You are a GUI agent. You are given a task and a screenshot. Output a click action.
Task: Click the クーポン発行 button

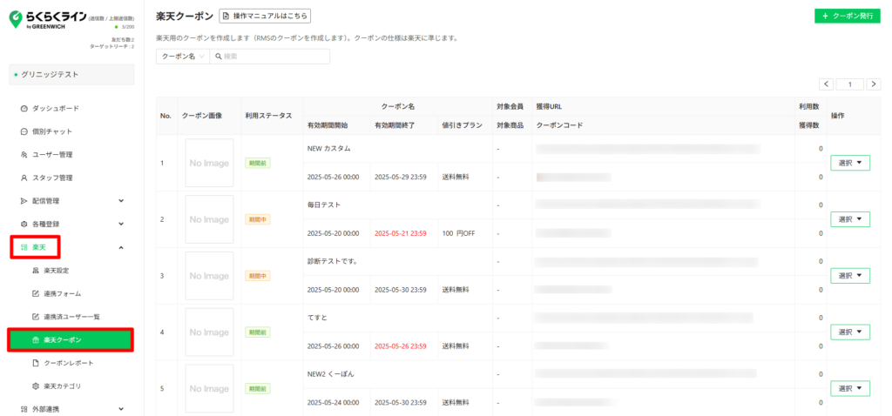847,16
